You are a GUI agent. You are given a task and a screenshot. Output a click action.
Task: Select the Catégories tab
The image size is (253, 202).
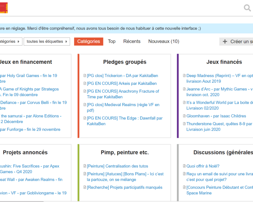(89, 41)
